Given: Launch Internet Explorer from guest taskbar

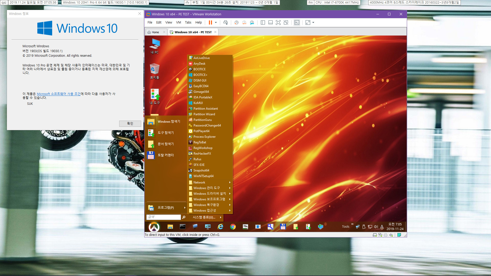Looking at the screenshot, I should click(x=220, y=227).
